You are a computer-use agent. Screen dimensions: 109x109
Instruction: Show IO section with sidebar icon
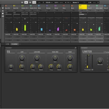coord(3,11)
